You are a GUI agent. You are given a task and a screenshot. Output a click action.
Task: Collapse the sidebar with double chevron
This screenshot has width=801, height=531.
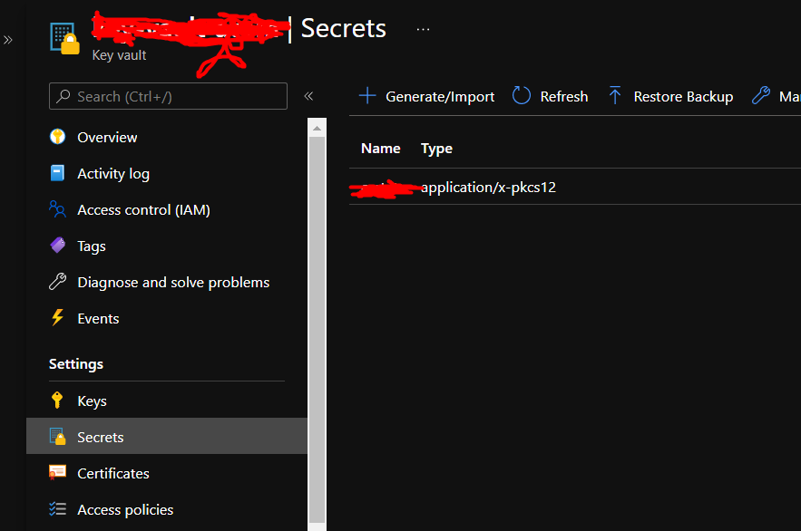pos(308,96)
